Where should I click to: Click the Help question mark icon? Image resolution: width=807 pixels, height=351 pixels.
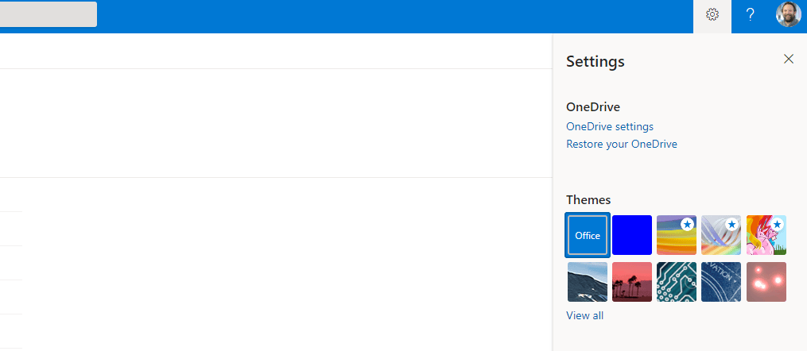750,15
